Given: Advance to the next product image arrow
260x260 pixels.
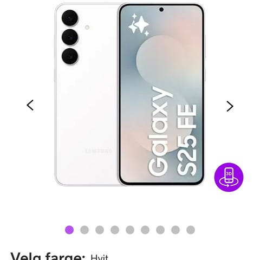Looking at the screenshot, I should coord(230,106).
